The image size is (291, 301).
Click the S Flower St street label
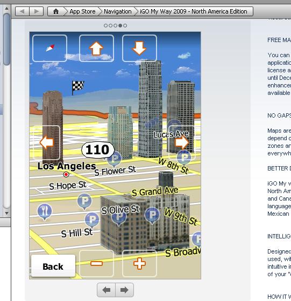[115, 171]
